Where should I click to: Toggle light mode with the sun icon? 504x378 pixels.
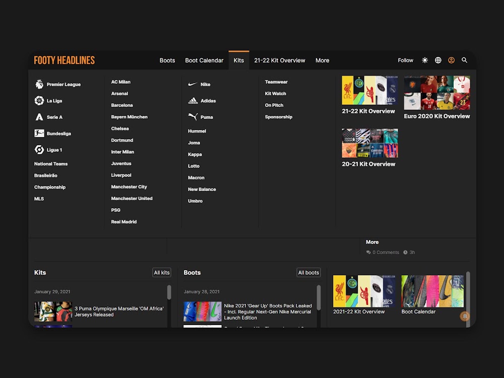point(425,60)
